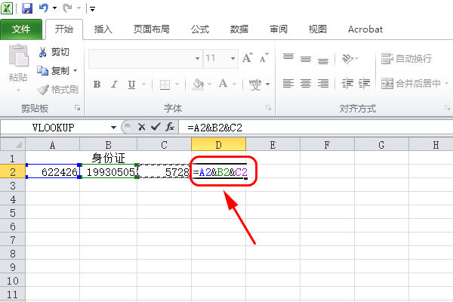Click the Cancel X formula button
Screen dimensions: 453x302
point(142,127)
